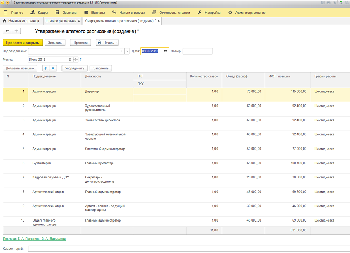Click the ФОТ позиции column header
This screenshot has width=350, height=253.
287,80
